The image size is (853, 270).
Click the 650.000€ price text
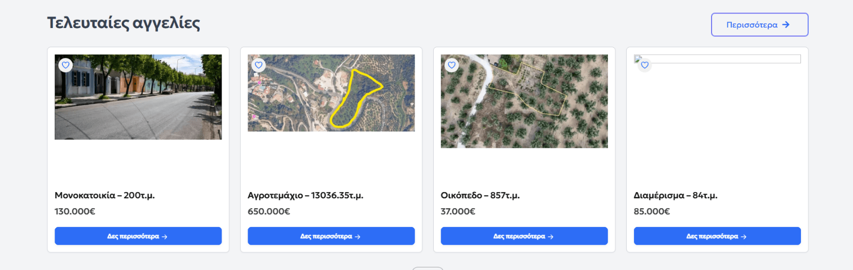pyautogui.click(x=268, y=211)
